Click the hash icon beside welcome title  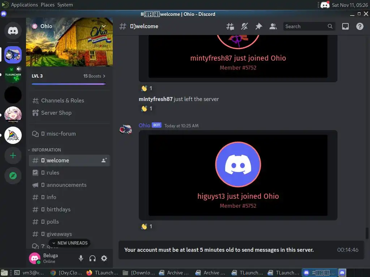pyautogui.click(x=123, y=26)
